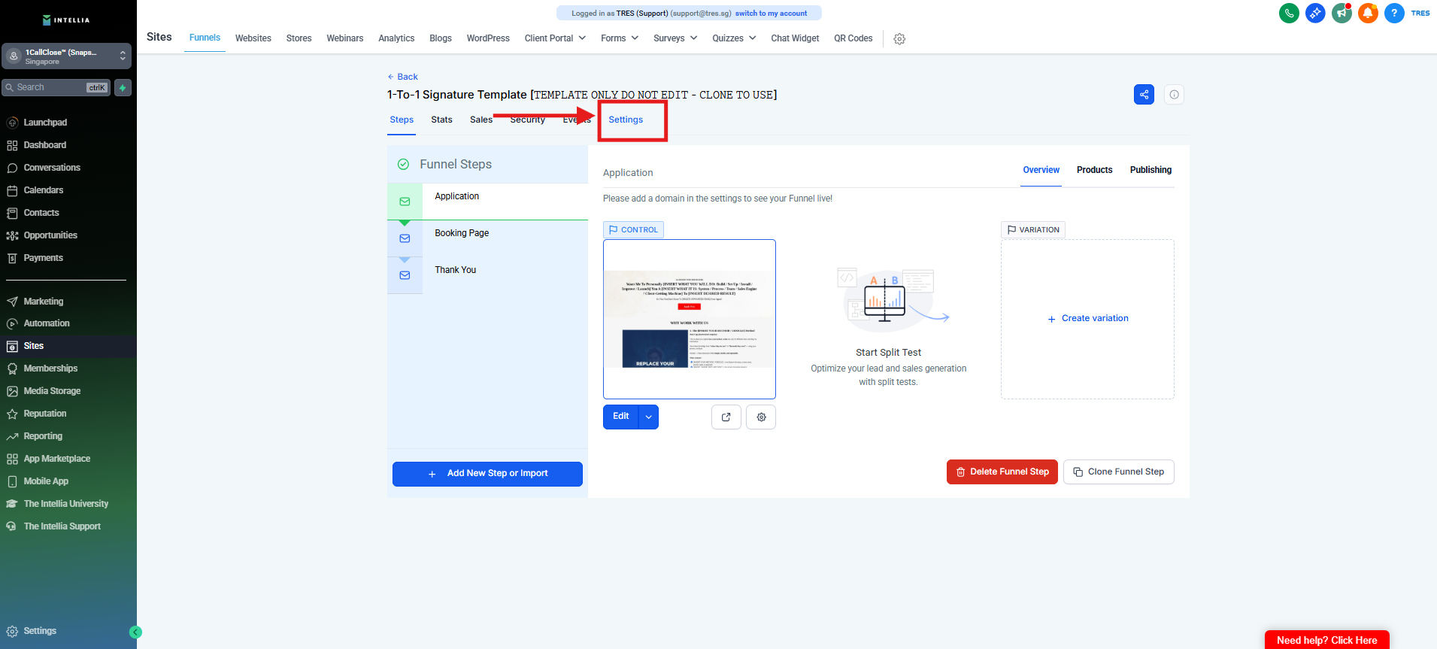
Task: Open the step Publishing tab
Action: [1151, 170]
